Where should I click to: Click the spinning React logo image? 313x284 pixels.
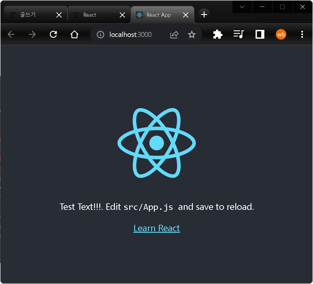(x=157, y=143)
